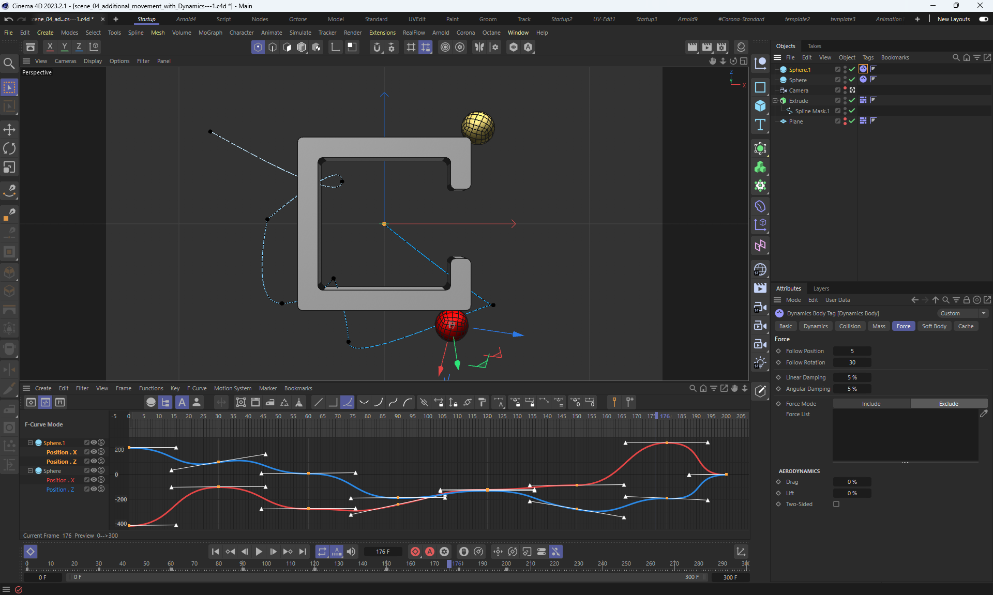Viewport: 993px width, 595px height.
Task: Toggle the New Layouts switch
Action: pyautogui.click(x=983, y=19)
